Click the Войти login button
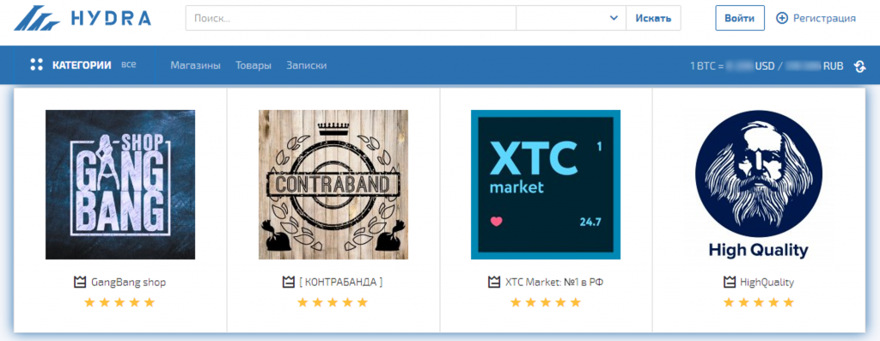Viewport: 880px width, 341px height. (x=740, y=18)
